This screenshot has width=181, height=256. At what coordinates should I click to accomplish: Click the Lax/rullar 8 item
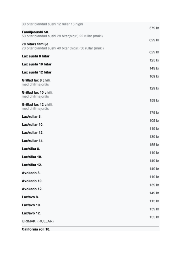tap(32, 117)
